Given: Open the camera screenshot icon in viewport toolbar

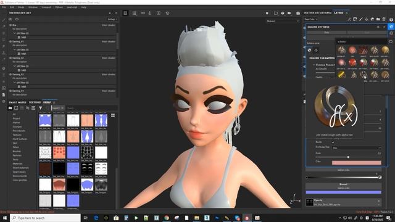Looking at the screenshot, I should tap(298, 13).
